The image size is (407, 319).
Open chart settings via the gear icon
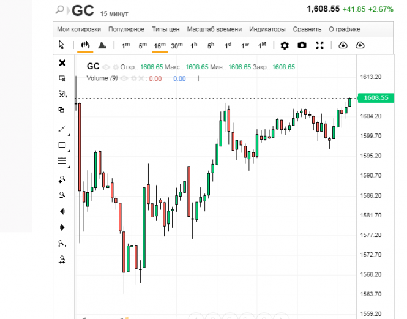coord(285,45)
